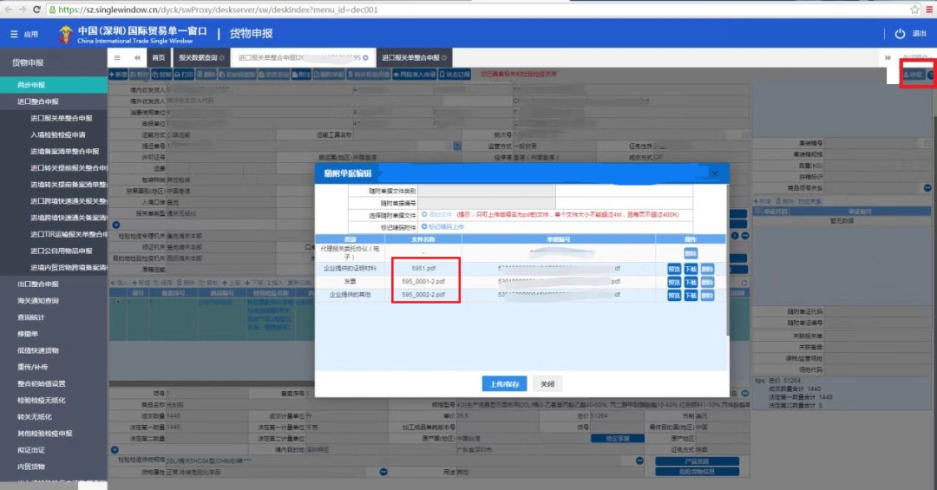937x490 pixels.
Task: Download the 595_0001-2.pdf invoice file
Action: click(691, 283)
